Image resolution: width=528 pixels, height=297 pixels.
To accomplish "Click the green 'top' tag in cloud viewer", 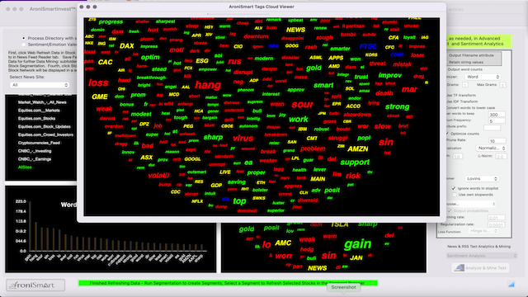I will point(239,201).
